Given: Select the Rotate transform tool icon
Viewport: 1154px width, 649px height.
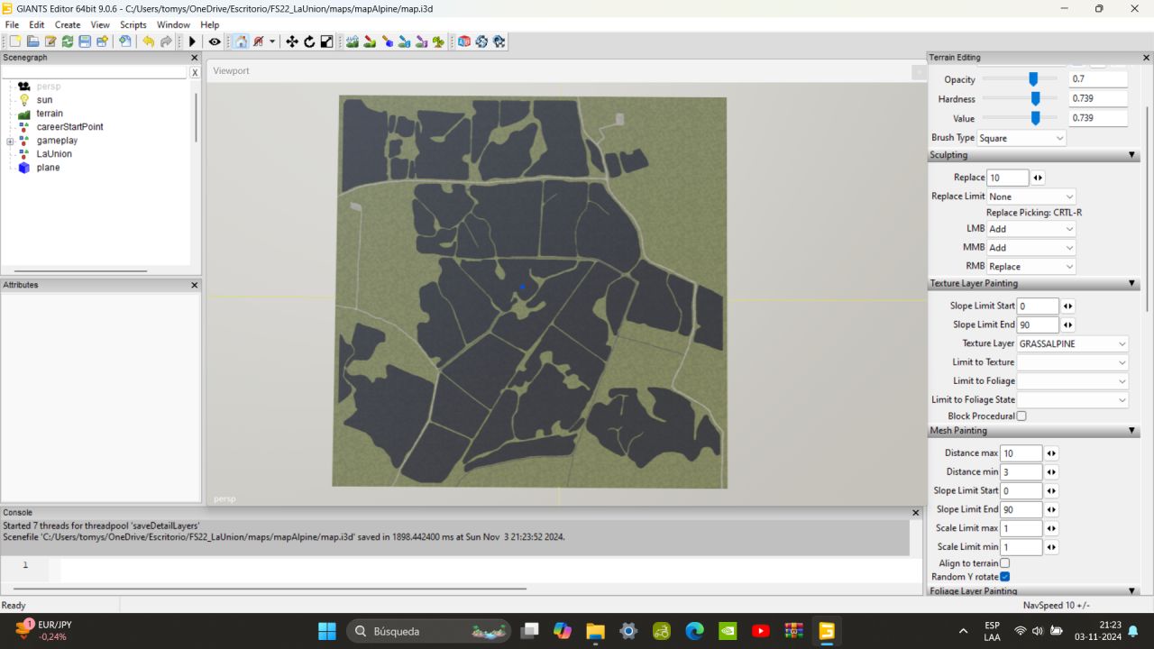Looking at the screenshot, I should [309, 41].
